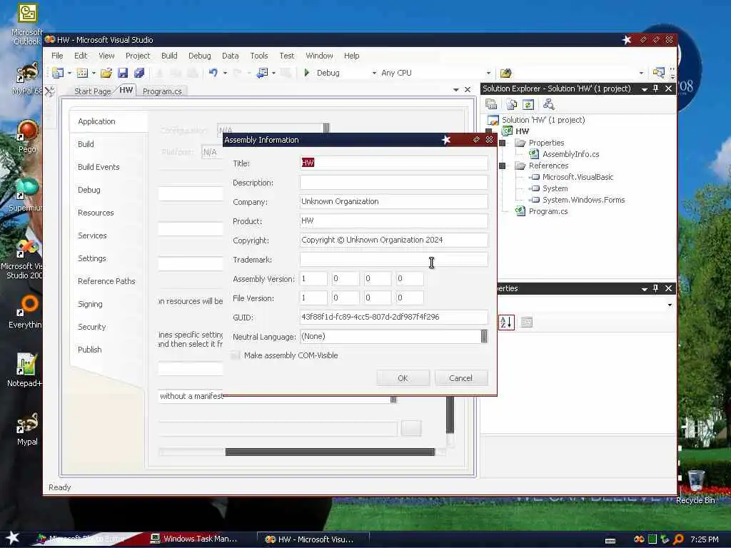The image size is (731, 548).
Task: Open the Debug configuration dropdown
Action: (374, 73)
